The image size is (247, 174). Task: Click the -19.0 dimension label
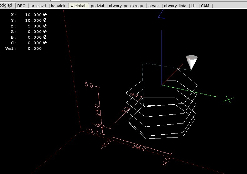coord(92,132)
